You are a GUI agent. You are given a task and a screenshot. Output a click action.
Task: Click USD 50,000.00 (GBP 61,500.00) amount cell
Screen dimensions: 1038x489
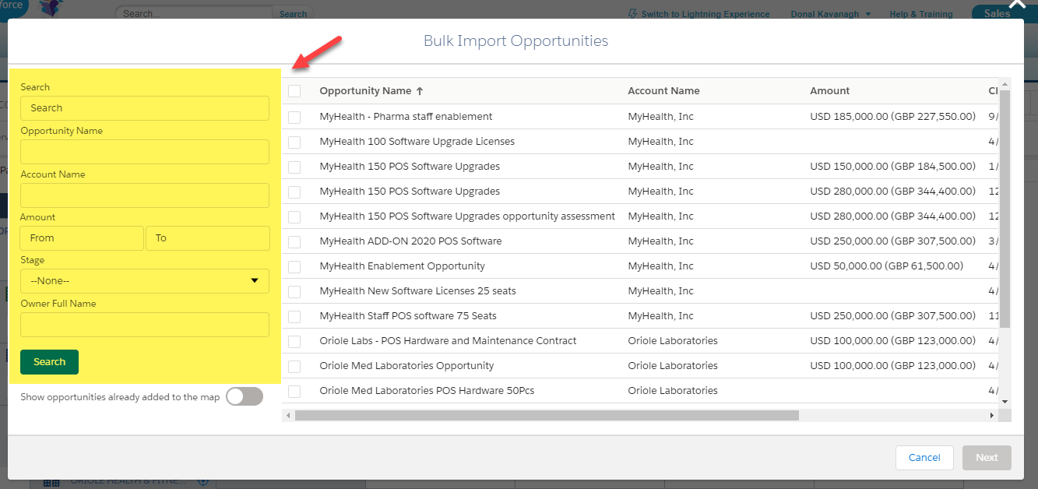(x=886, y=266)
